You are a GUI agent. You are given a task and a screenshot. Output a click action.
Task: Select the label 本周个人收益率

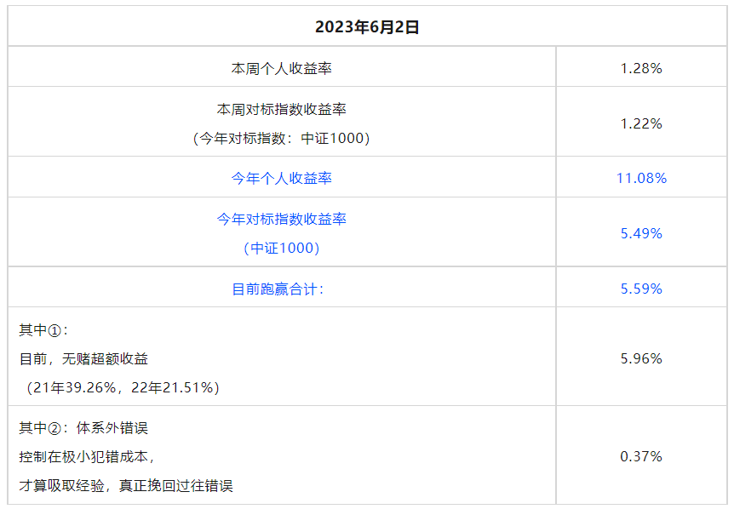pos(281,68)
